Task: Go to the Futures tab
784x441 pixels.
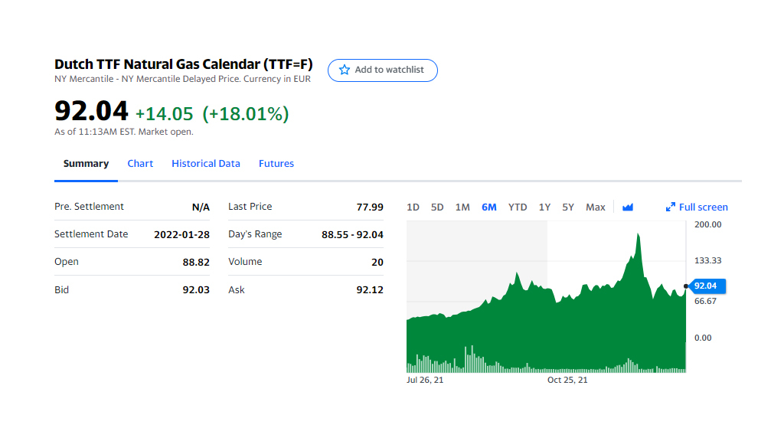Action: (276, 164)
